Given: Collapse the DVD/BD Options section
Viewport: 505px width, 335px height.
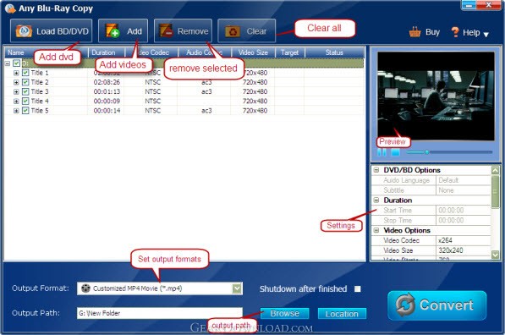Looking at the screenshot, I should [376, 170].
